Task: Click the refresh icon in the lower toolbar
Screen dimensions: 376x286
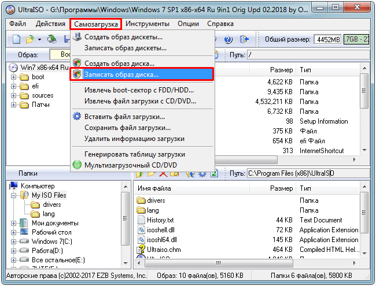Action: (x=214, y=174)
